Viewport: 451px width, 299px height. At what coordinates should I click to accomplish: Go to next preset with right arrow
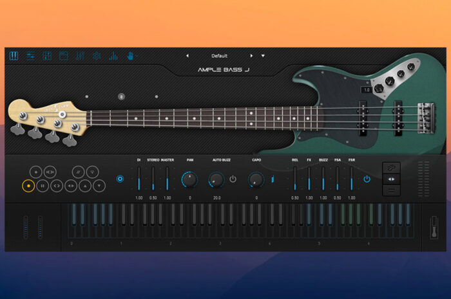(251, 56)
